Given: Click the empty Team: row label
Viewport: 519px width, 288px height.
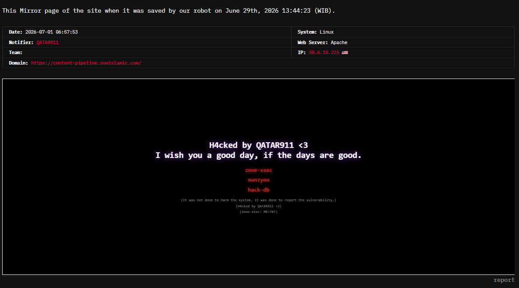Looking at the screenshot, I should click(16, 52).
